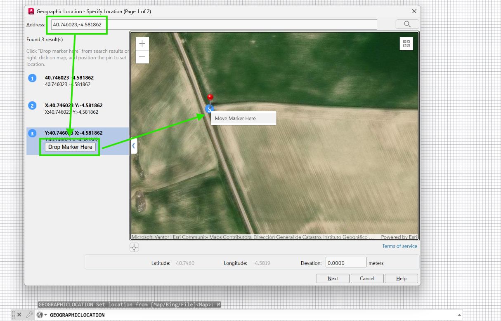Screen dimensions: 501x321
Task: Close the command line bar
Action: coord(19,315)
